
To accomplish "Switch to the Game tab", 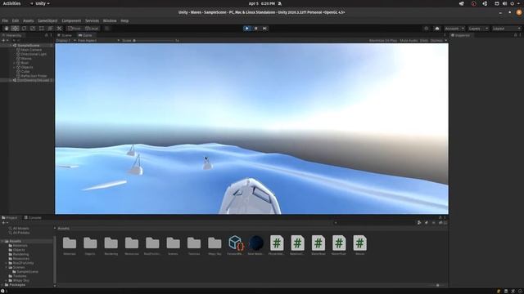I will click(x=85, y=35).
